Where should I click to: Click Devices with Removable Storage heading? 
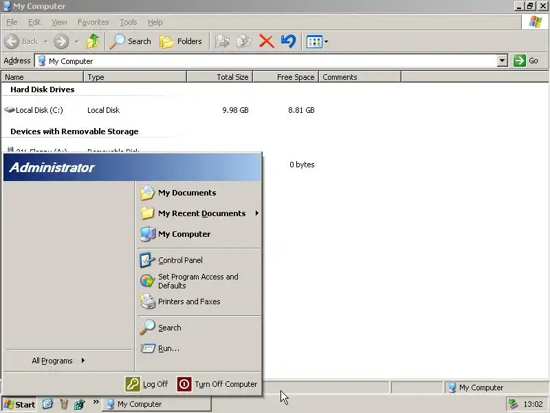point(74,131)
